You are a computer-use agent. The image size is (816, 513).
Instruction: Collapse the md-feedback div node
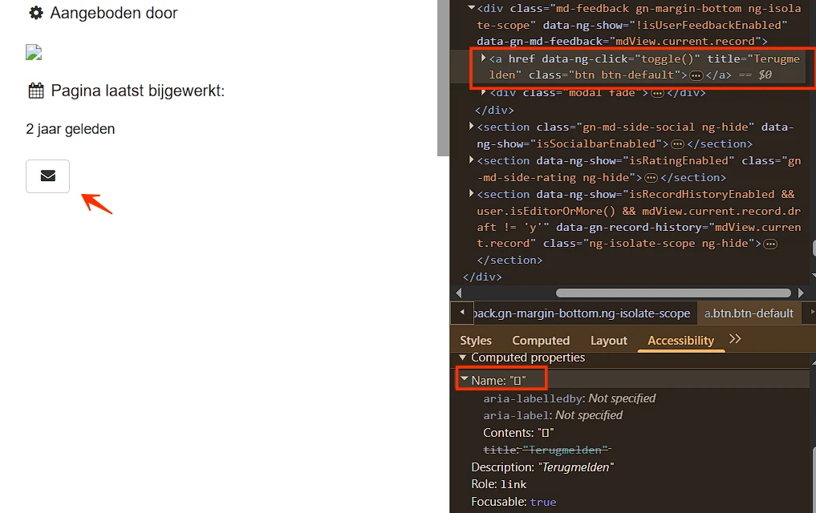point(471,8)
